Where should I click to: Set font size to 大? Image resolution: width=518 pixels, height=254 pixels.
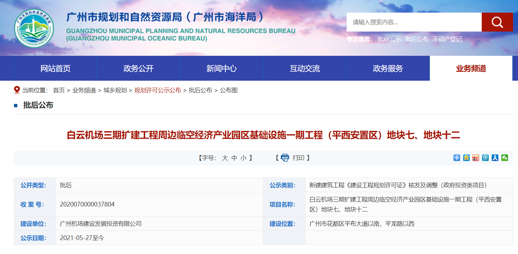click(x=225, y=158)
